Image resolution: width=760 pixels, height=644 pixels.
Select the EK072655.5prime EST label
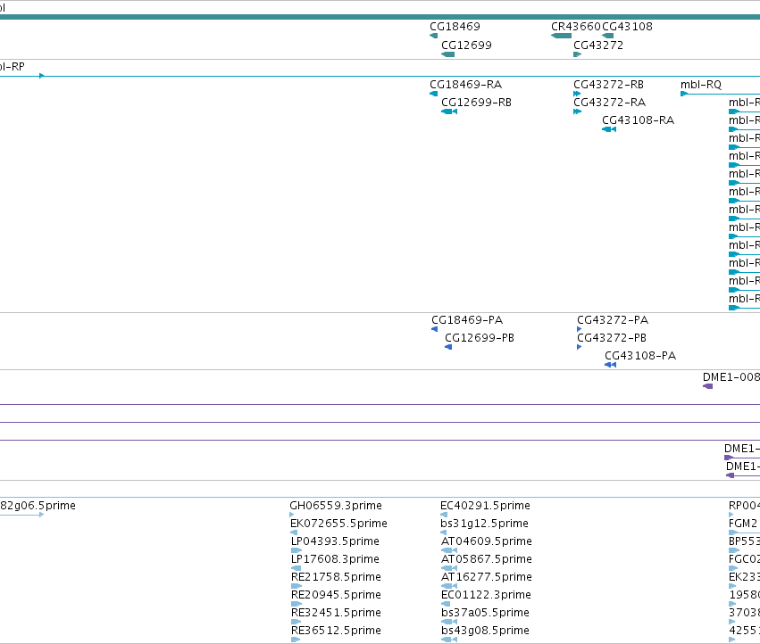point(338,524)
